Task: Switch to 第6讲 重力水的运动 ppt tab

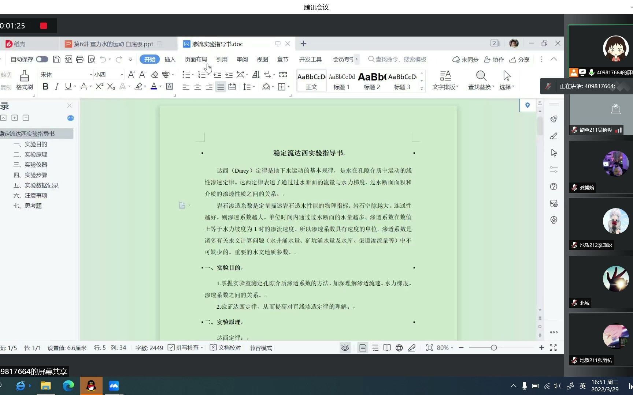Action: coord(114,44)
